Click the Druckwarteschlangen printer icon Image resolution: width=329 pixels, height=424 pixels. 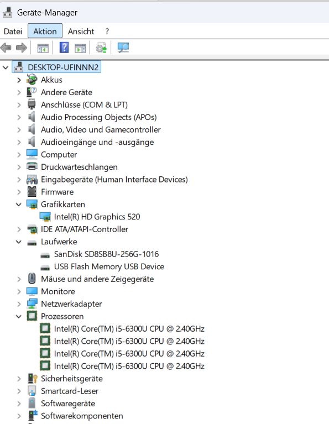(32, 166)
